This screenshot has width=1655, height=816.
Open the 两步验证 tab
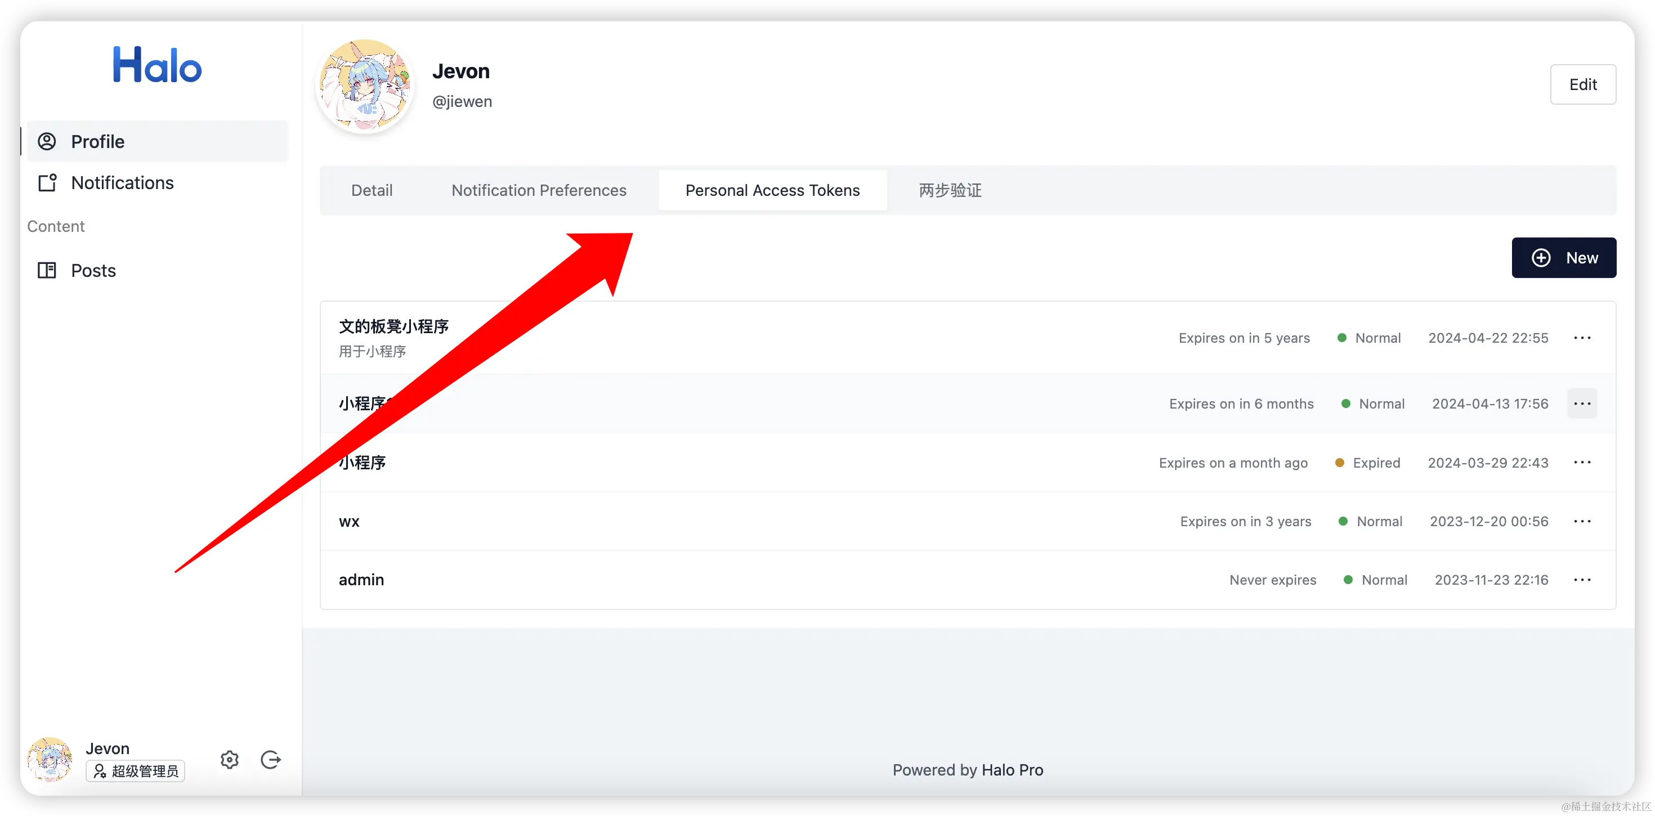click(x=950, y=190)
